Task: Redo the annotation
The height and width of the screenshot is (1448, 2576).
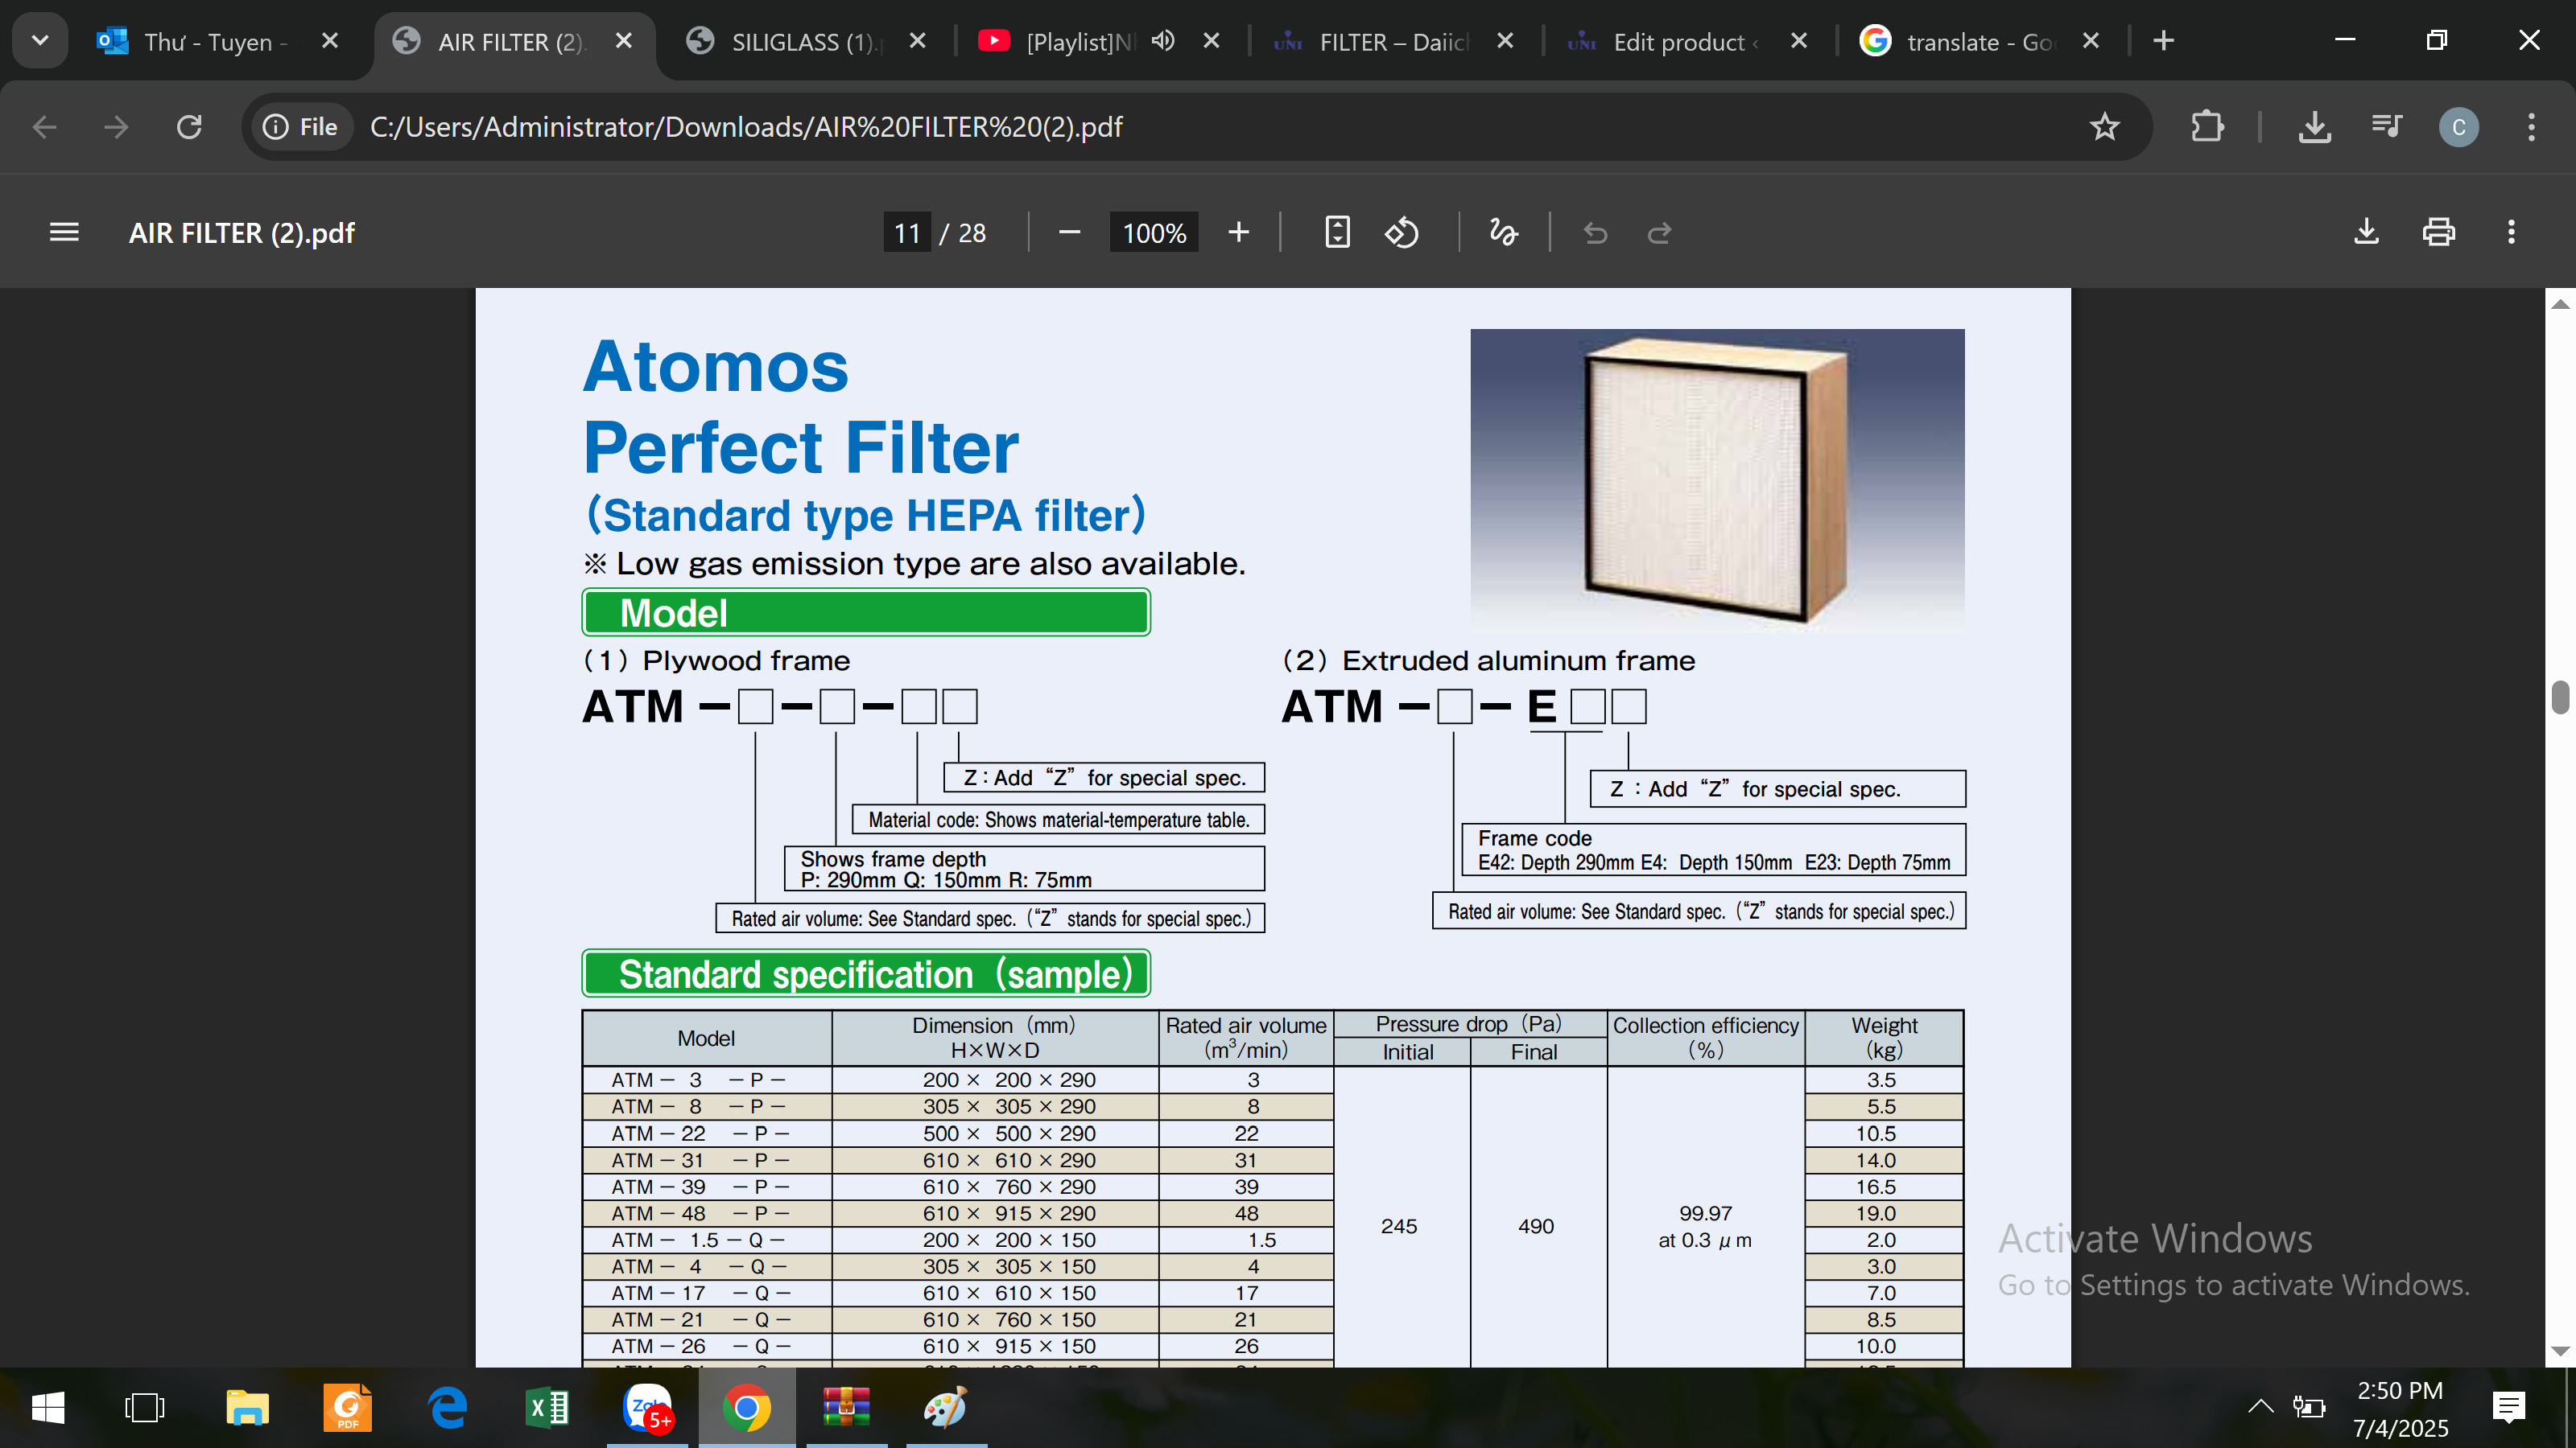Action: [x=1659, y=232]
